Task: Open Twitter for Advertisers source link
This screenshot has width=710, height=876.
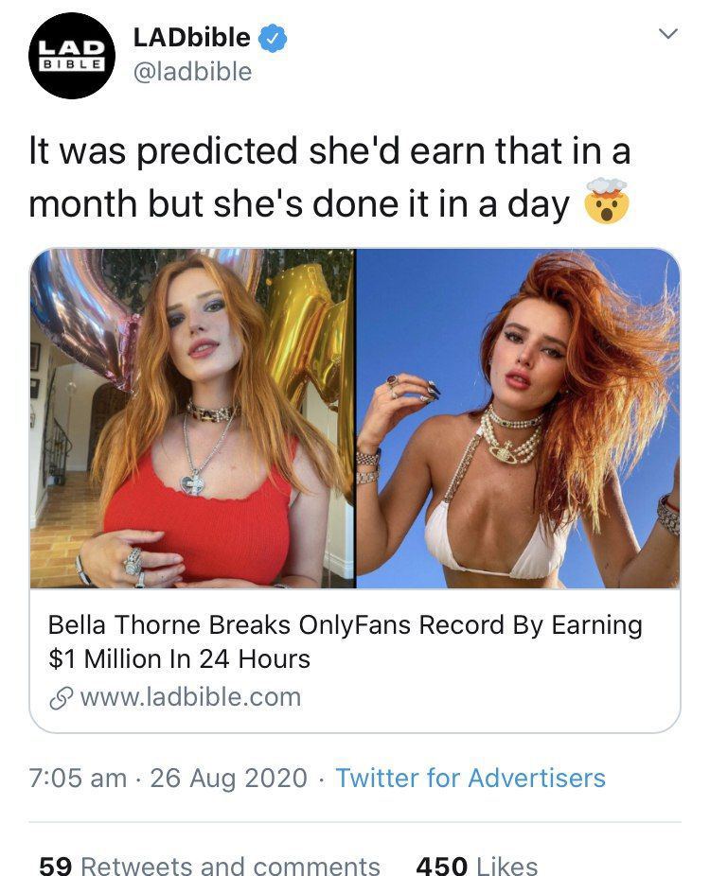Action: [470, 779]
